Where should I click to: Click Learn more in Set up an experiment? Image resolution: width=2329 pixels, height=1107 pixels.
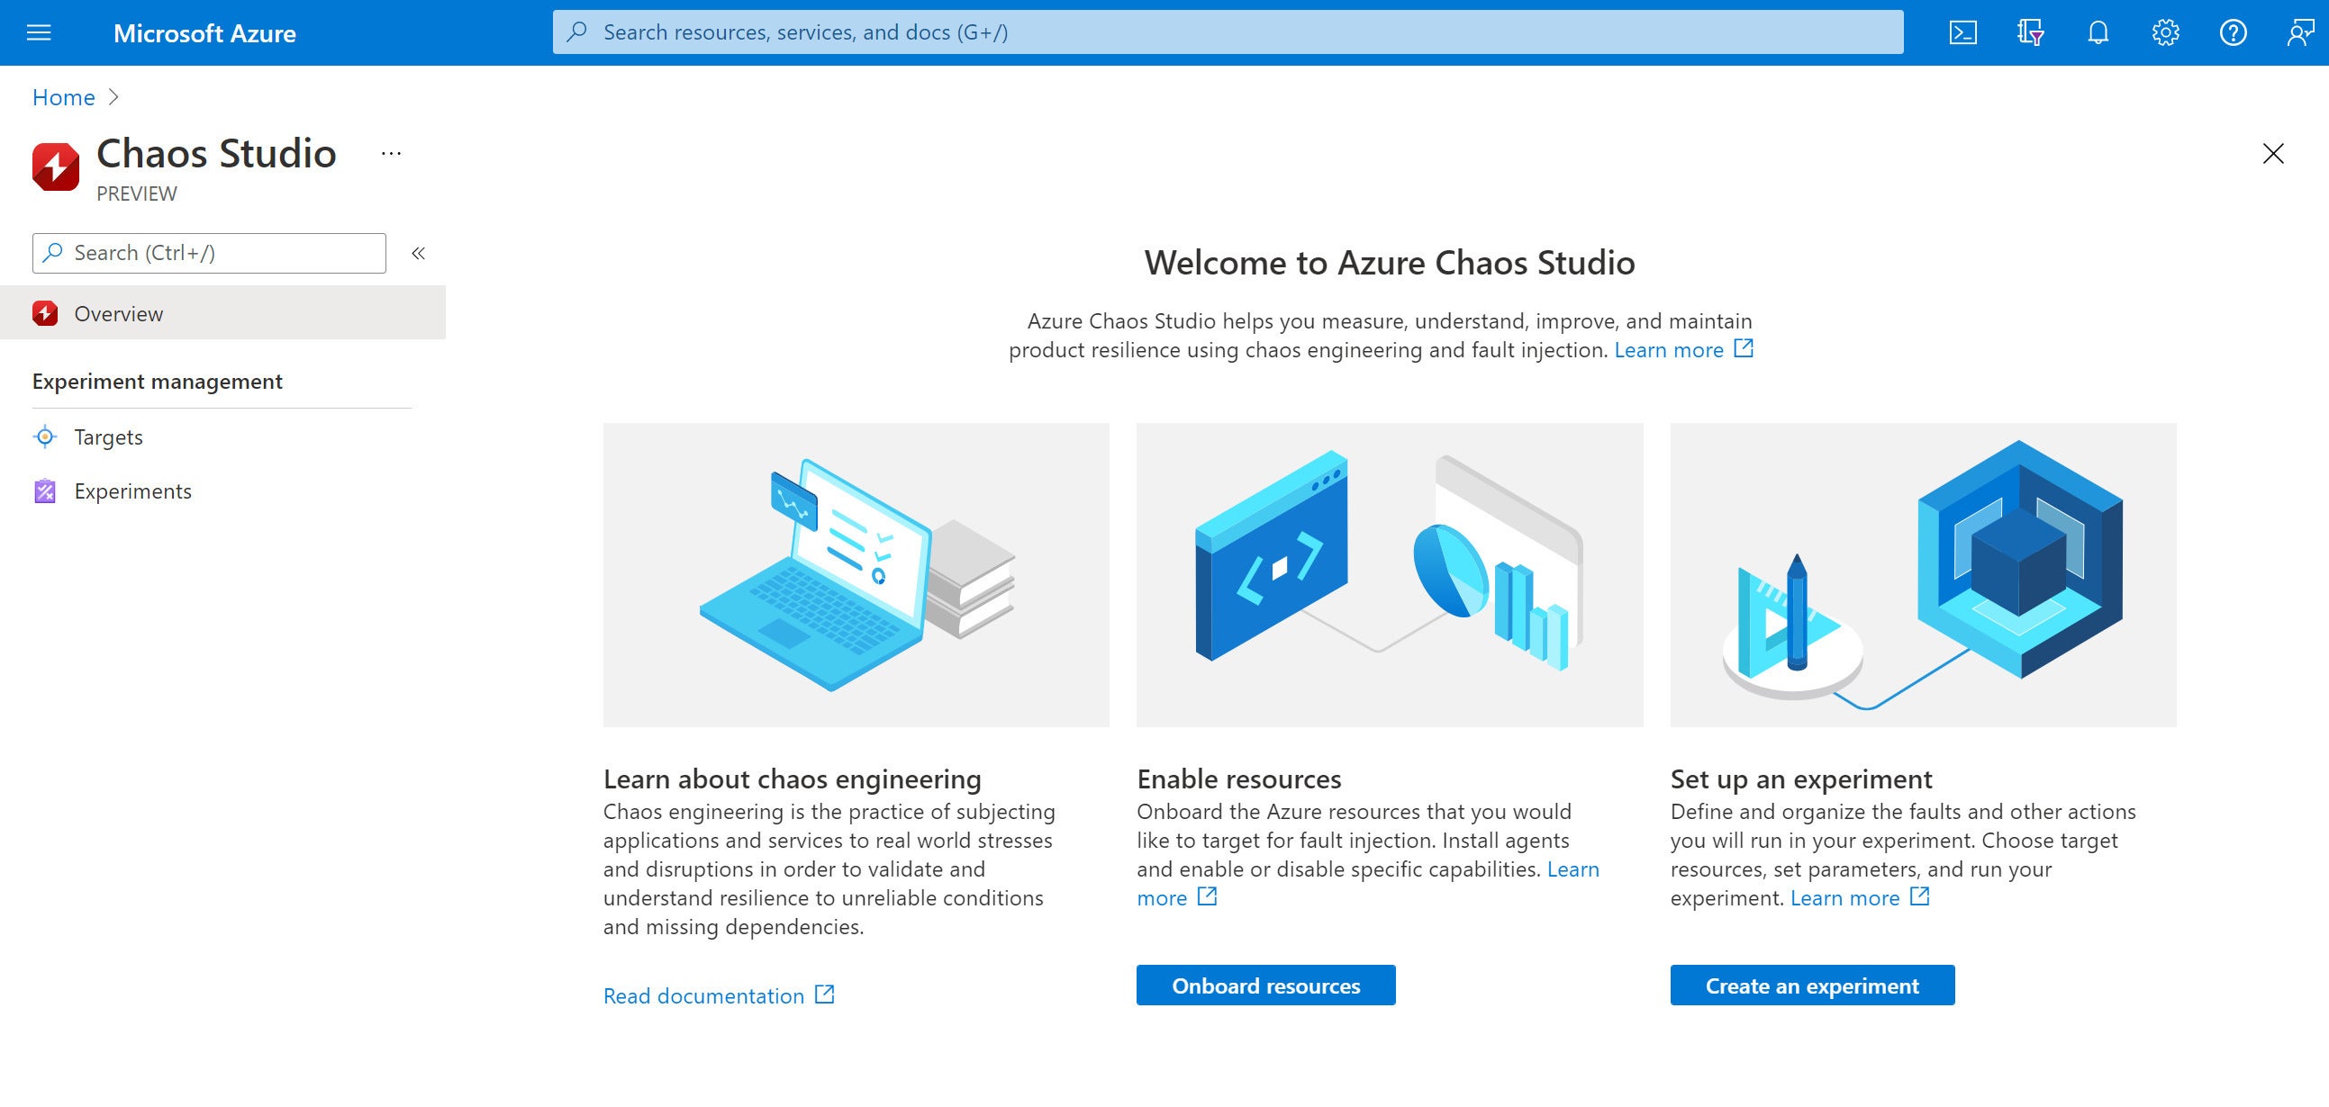pos(1844,897)
